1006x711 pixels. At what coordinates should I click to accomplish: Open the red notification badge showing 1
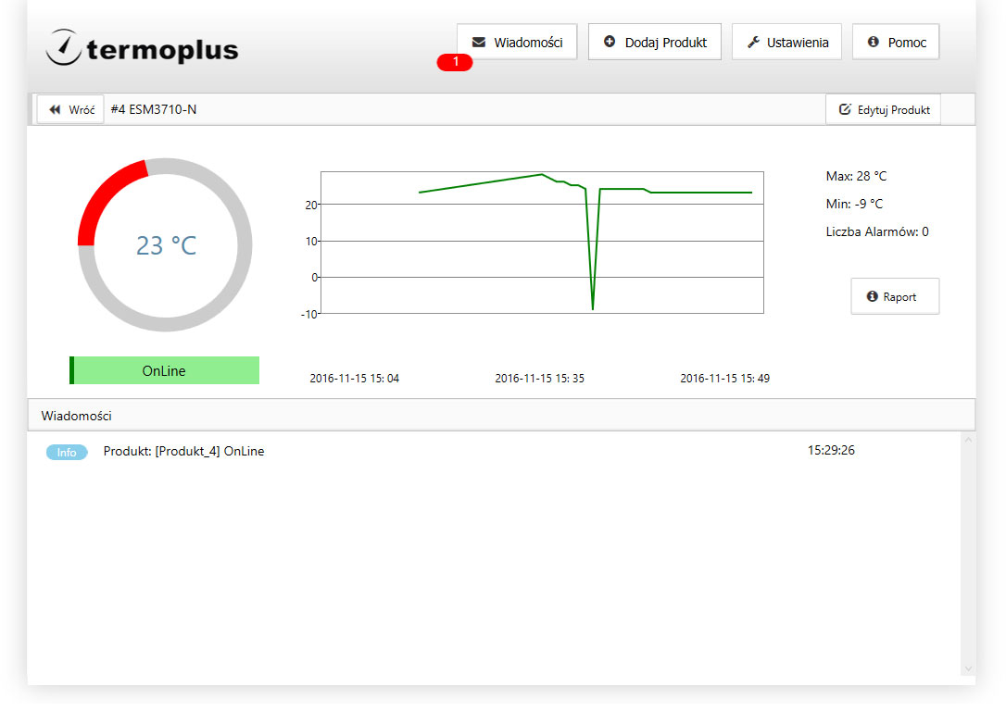click(x=455, y=62)
